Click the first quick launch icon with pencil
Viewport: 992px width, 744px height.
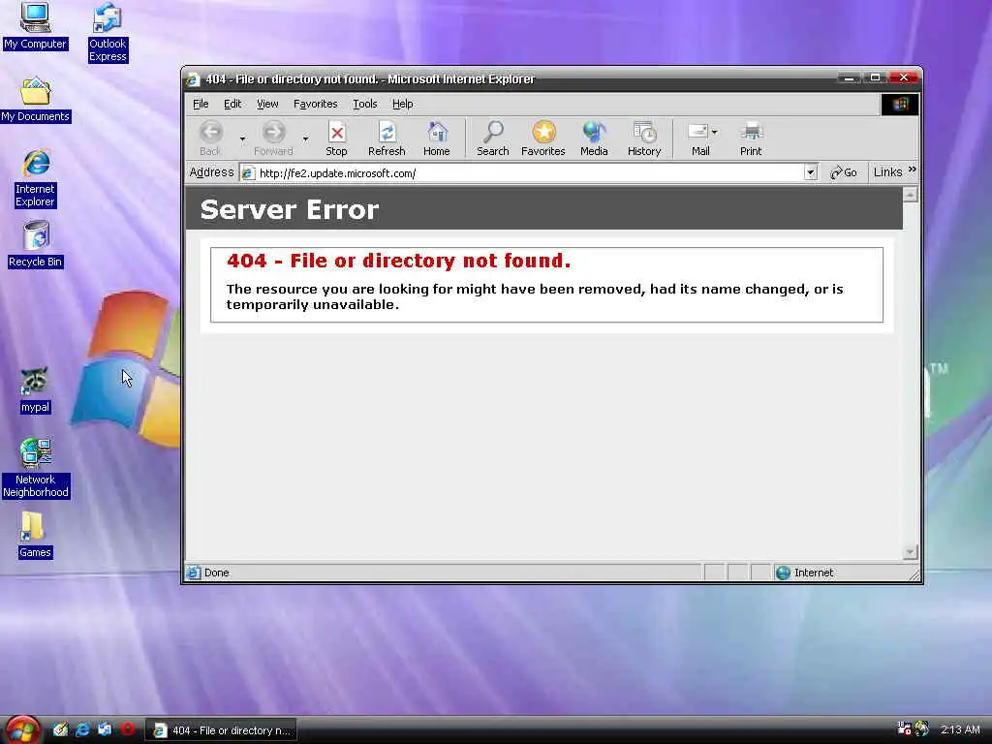pyautogui.click(x=60, y=729)
